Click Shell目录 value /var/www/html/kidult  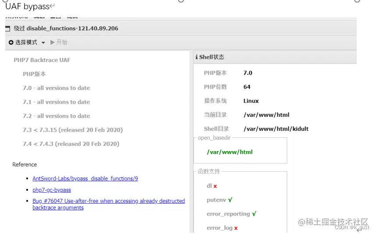(276, 129)
